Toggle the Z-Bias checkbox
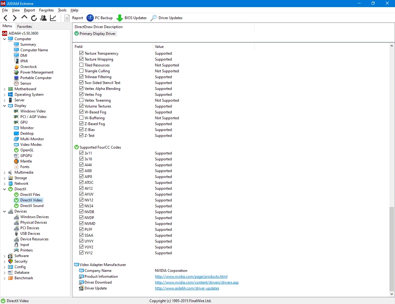This screenshot has height=304, width=395. coord(81,129)
